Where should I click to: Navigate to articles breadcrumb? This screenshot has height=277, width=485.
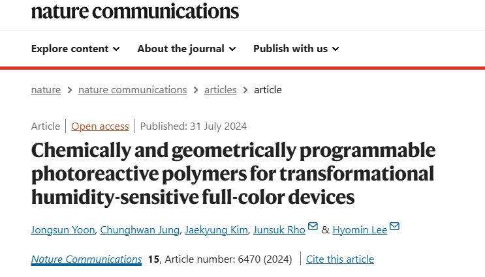click(220, 90)
